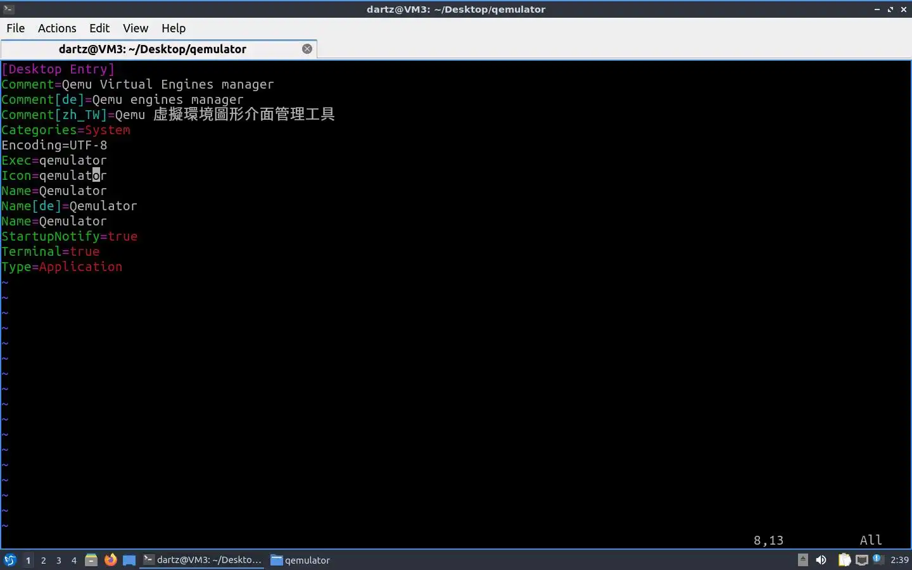Screen dimensions: 912x570
Task: Click the show desktop icon
Action: coord(129,560)
